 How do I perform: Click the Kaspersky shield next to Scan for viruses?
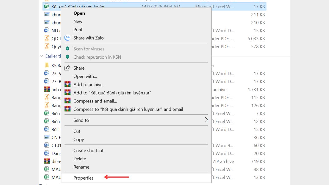click(67, 49)
